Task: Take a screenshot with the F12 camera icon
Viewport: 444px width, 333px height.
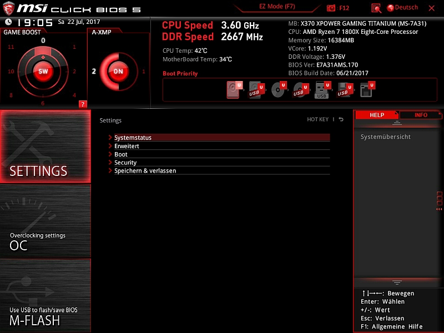Action: coord(331,8)
